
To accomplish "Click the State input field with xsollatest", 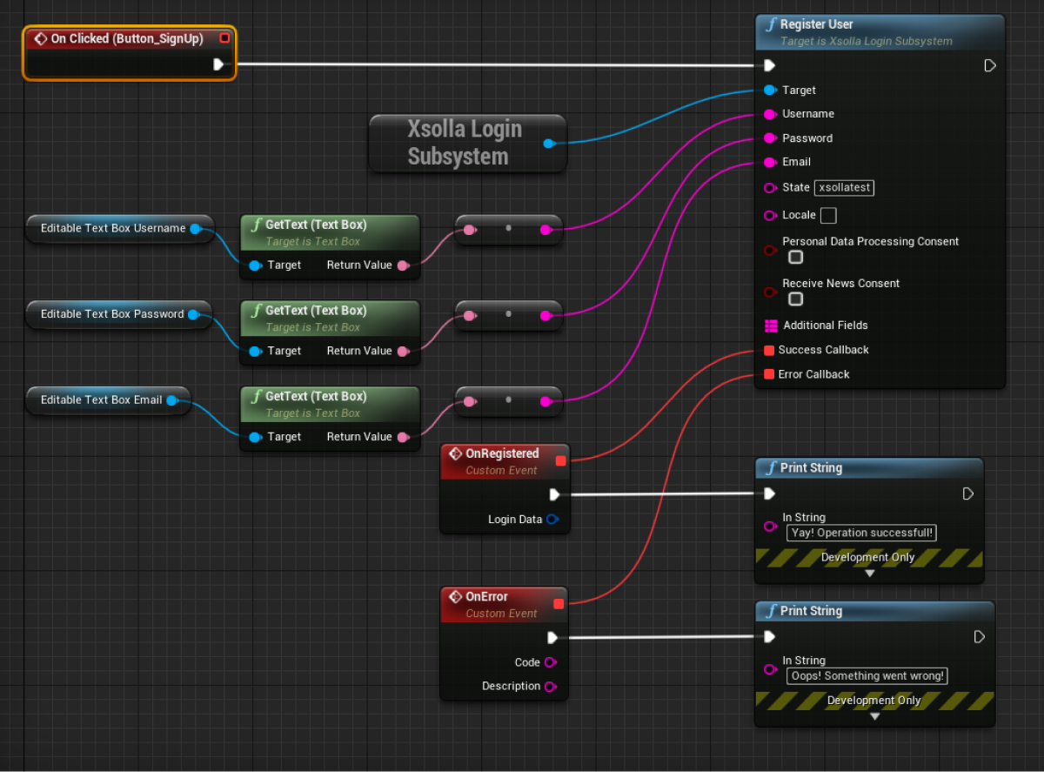I will [844, 188].
